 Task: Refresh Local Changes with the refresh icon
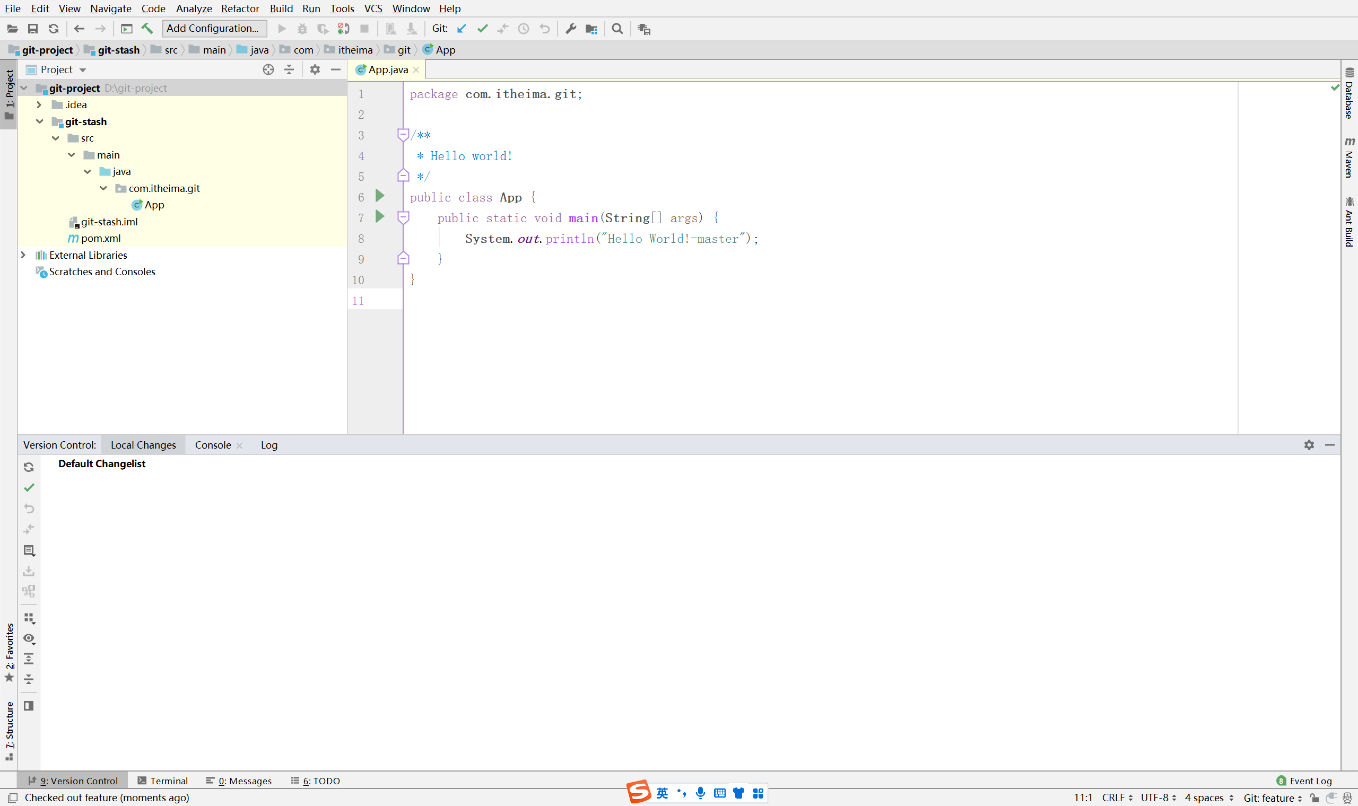point(29,467)
